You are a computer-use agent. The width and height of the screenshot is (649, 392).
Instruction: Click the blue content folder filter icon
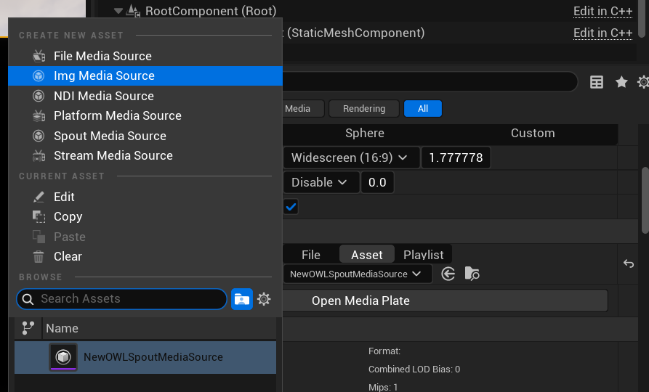coord(242,299)
